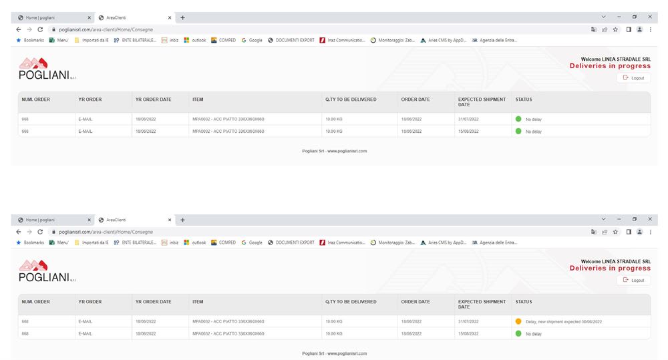This screenshot has width=668, height=360.
Task: Click 'Welcome LINEA STRADALE SRL' in the lower window
Action: coord(616,261)
